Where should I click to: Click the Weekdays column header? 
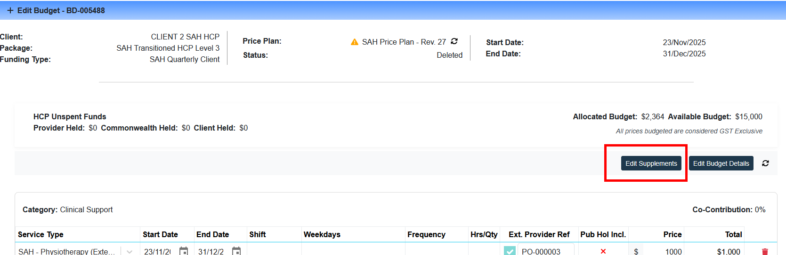pyautogui.click(x=322, y=234)
